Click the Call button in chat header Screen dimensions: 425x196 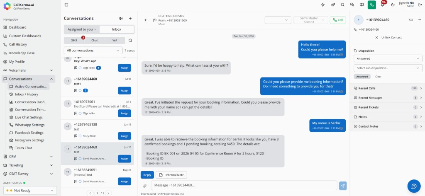(338, 20)
